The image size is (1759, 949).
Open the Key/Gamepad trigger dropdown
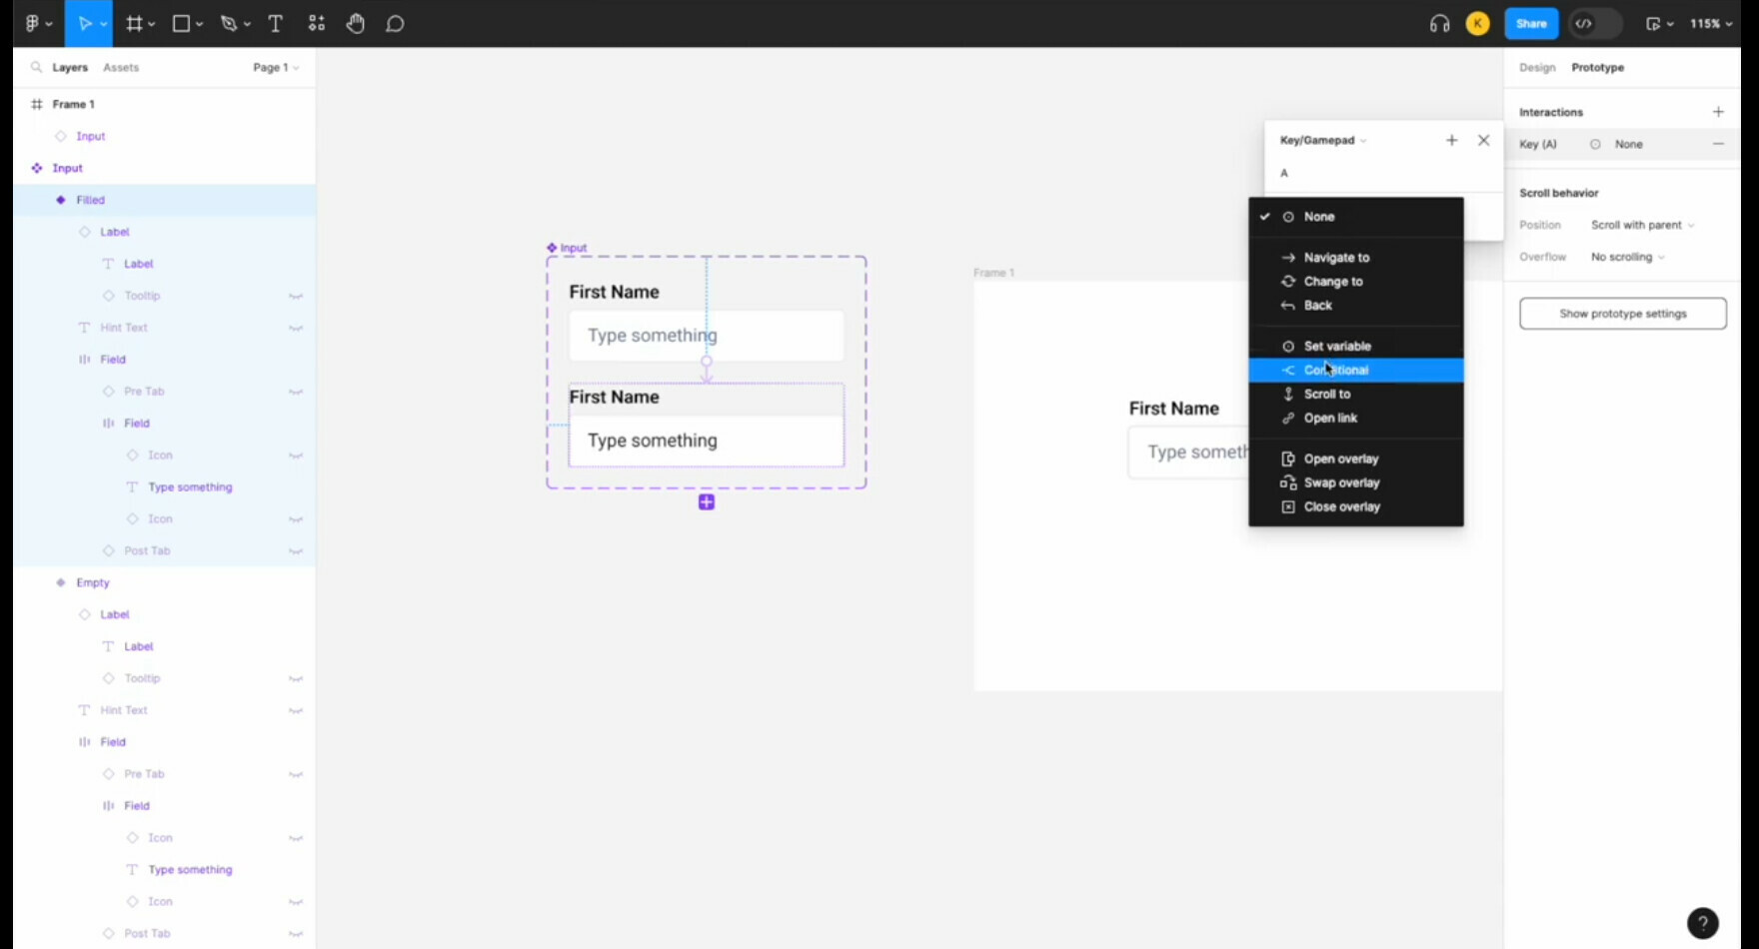coord(1323,140)
